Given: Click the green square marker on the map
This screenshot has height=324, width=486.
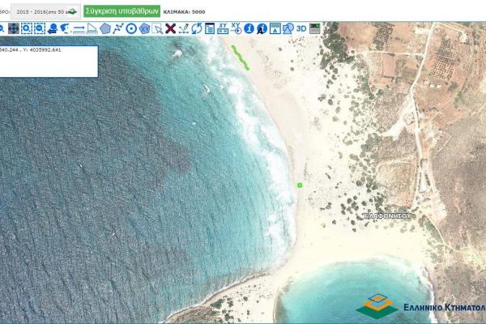Looking at the screenshot, I should pos(300,185).
